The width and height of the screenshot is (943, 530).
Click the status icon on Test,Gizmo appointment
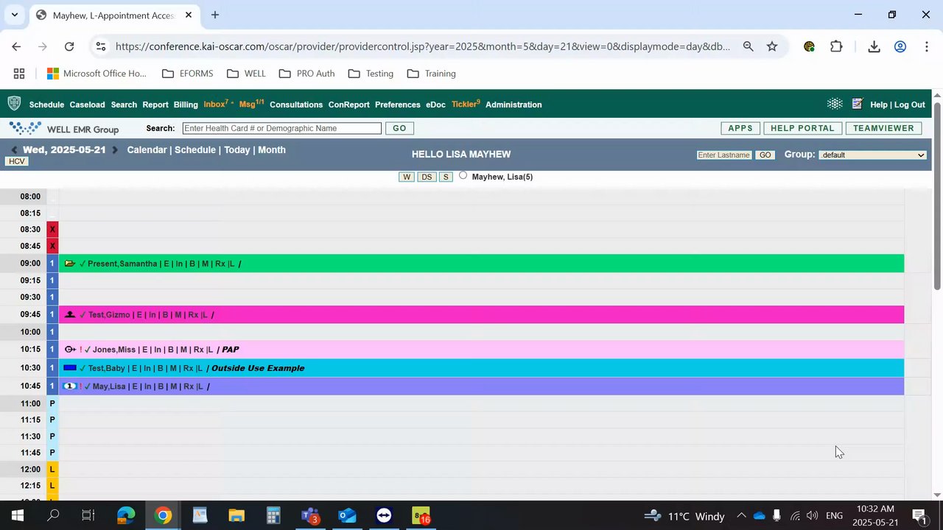(x=70, y=315)
